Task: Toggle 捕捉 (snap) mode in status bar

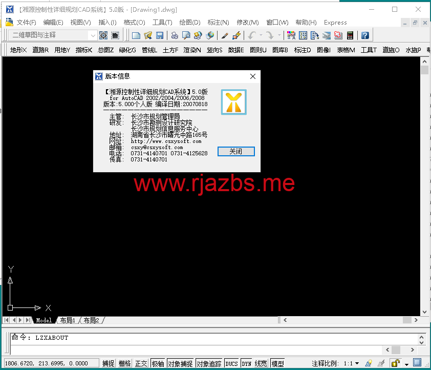Action: click(x=108, y=363)
